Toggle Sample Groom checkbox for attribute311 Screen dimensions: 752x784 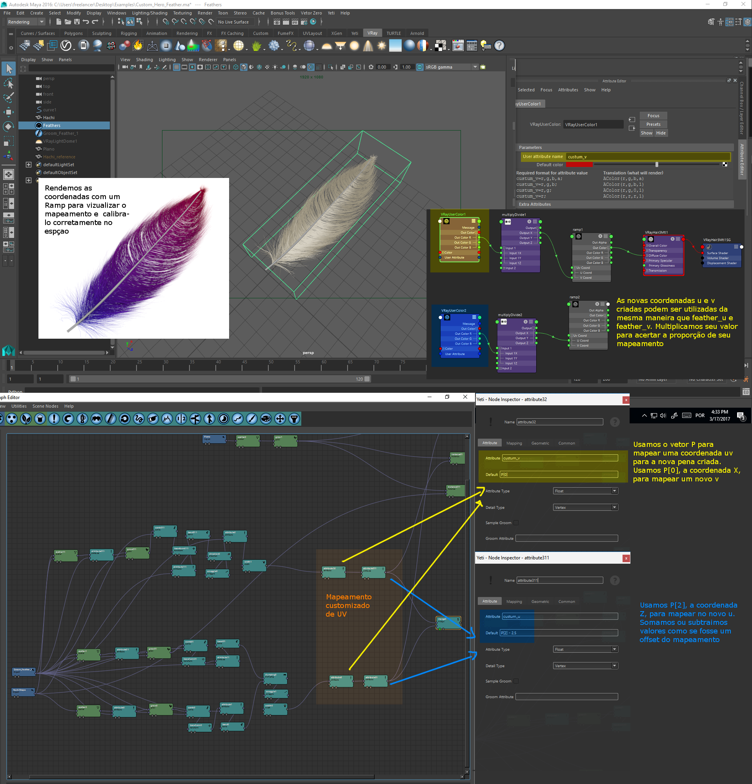(x=516, y=681)
